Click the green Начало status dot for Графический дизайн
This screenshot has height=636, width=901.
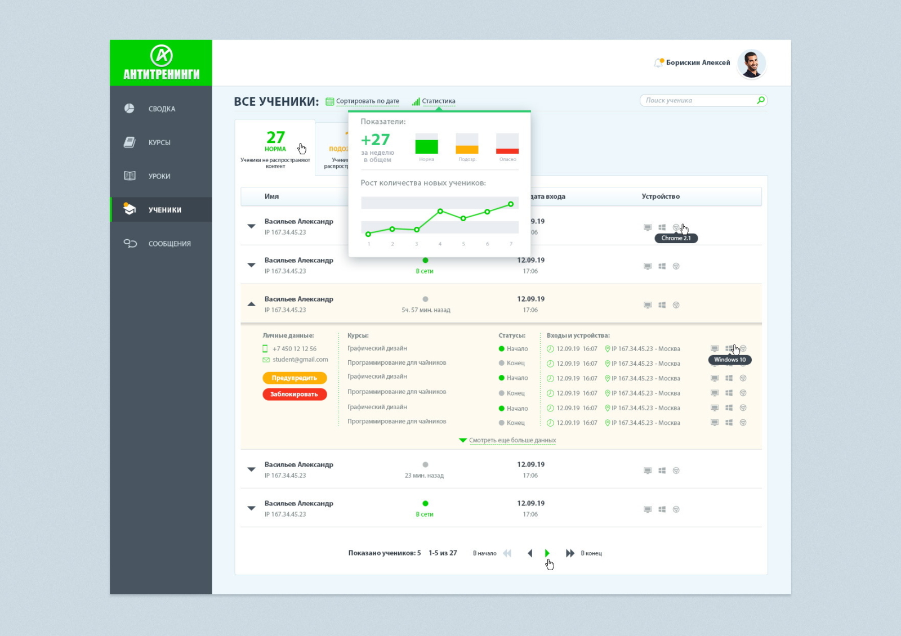[501, 348]
